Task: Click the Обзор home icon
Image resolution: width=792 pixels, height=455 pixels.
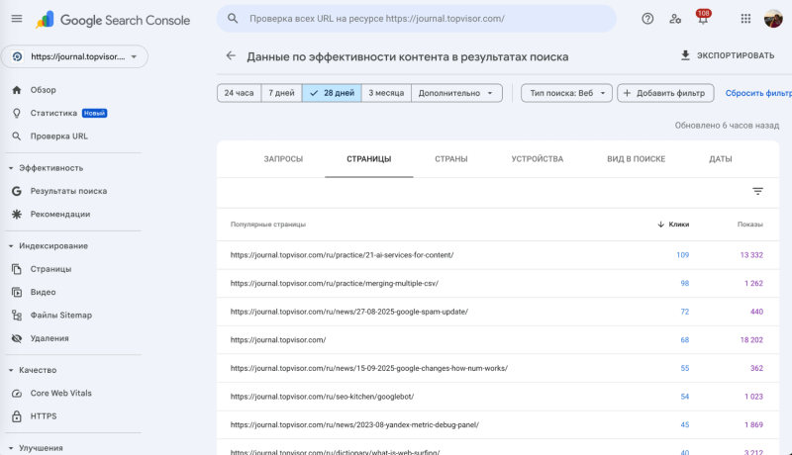Action: click(17, 90)
